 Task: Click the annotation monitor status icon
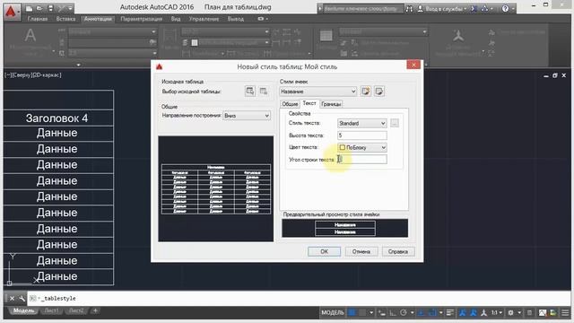pyautogui.click(x=529, y=312)
